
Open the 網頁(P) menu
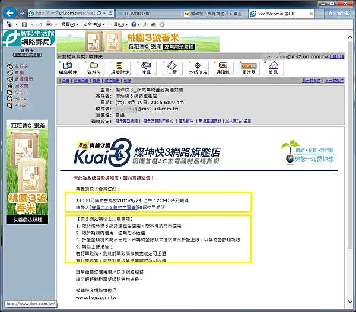point(70,24)
